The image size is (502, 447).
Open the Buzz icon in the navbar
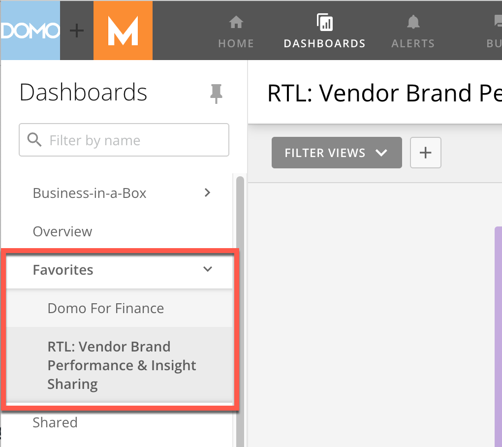pos(497,30)
